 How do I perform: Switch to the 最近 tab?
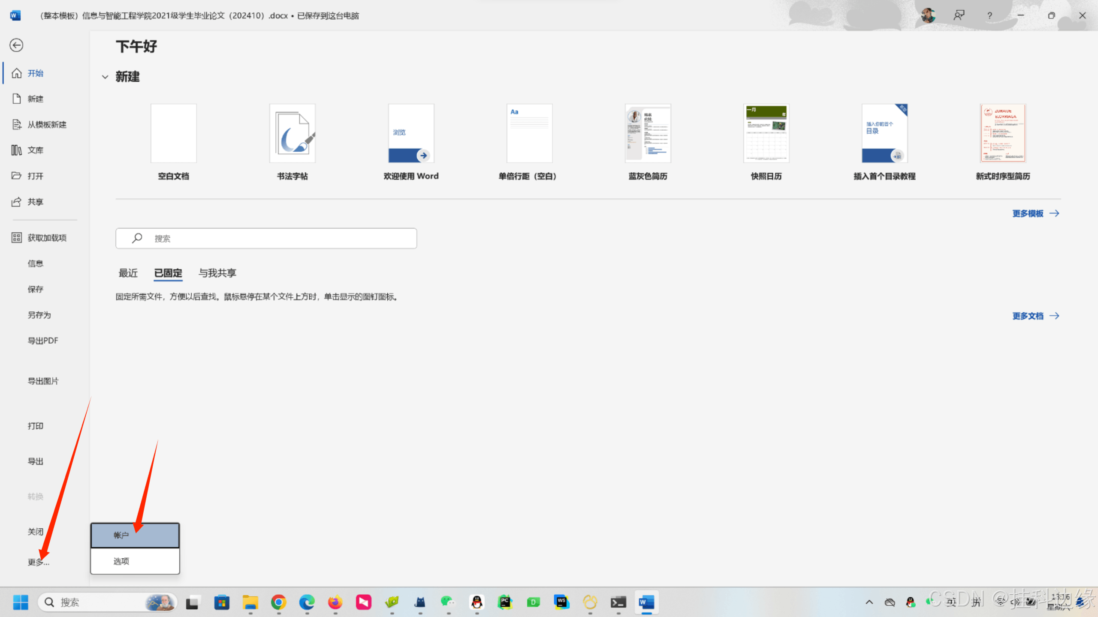click(128, 273)
